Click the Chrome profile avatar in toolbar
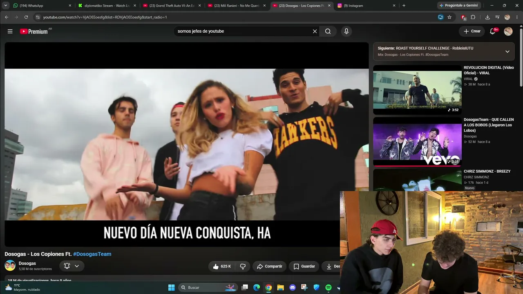Viewport: 523px width, 294px height. pyautogui.click(x=507, y=17)
